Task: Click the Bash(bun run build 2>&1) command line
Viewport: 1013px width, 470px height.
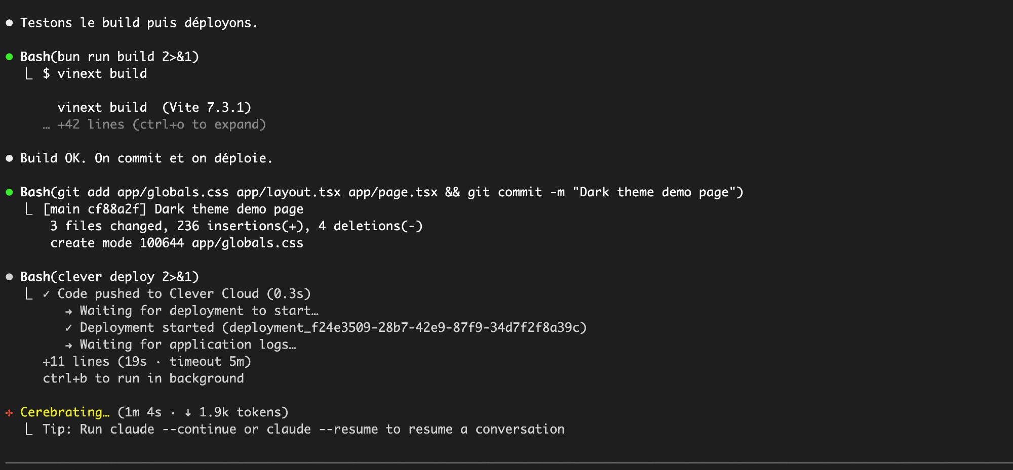Action: click(109, 57)
